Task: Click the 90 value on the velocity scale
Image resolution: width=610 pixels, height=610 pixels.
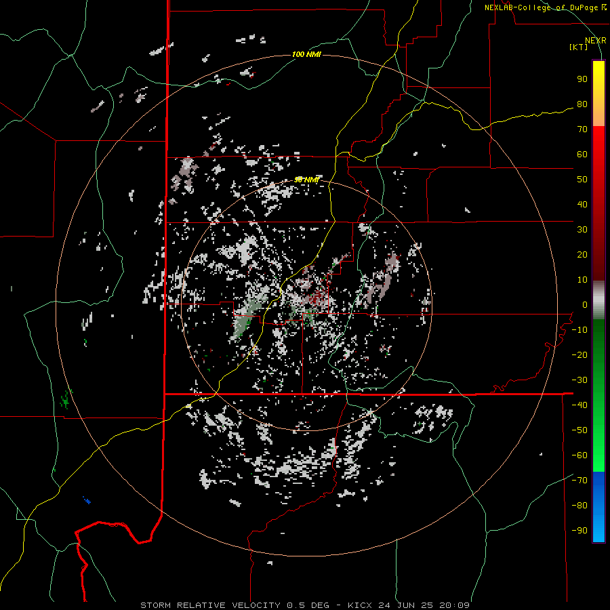Action: tap(582, 79)
